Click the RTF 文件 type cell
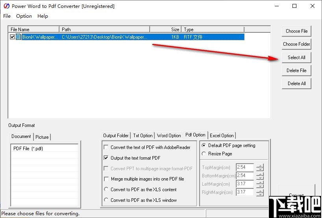The image size is (322, 218). pyautogui.click(x=193, y=37)
